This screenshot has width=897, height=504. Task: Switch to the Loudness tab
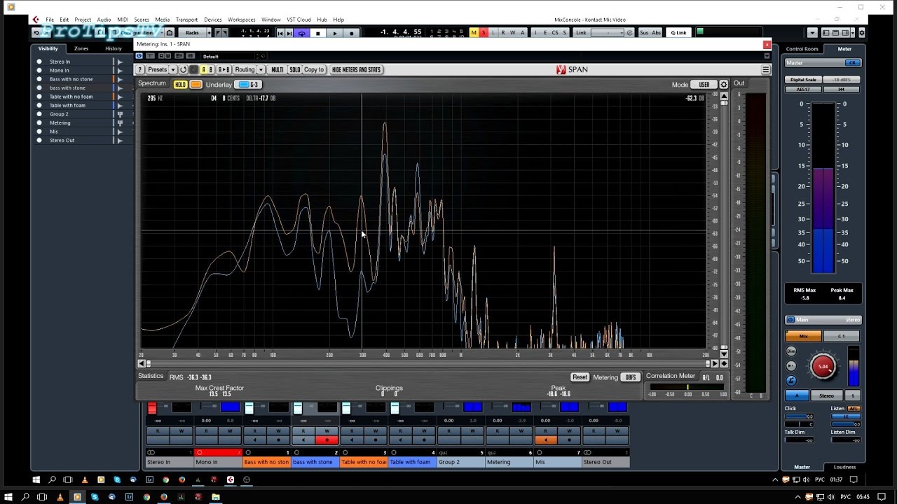[844, 467]
